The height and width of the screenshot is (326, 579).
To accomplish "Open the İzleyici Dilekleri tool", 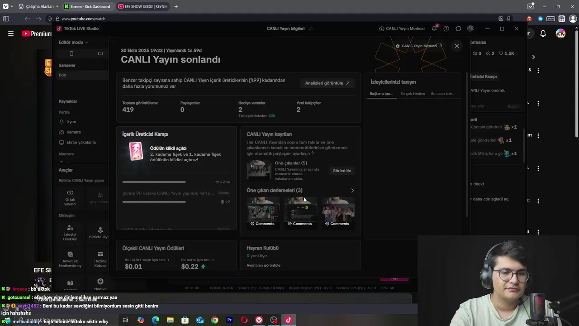I will tap(70, 233).
